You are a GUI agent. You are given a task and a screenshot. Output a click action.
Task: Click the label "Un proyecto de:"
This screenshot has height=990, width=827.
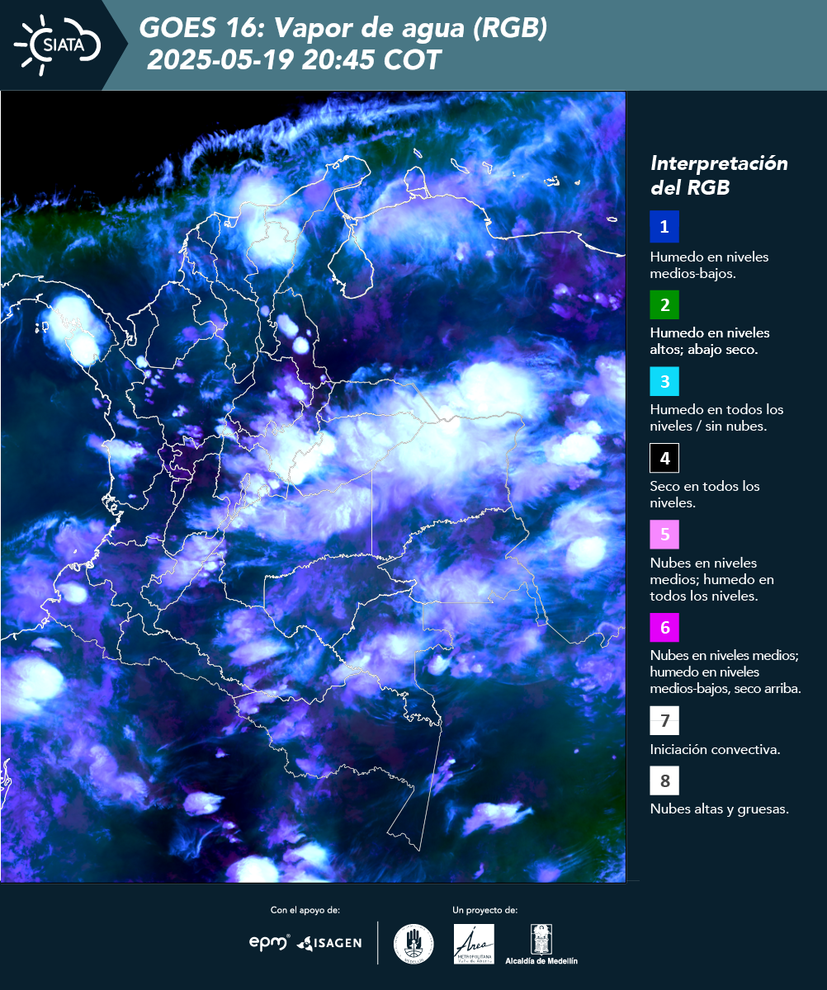coord(485,910)
